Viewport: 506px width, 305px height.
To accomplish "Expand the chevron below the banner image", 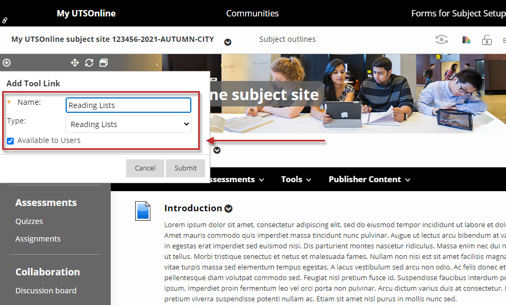I will tap(217, 150).
